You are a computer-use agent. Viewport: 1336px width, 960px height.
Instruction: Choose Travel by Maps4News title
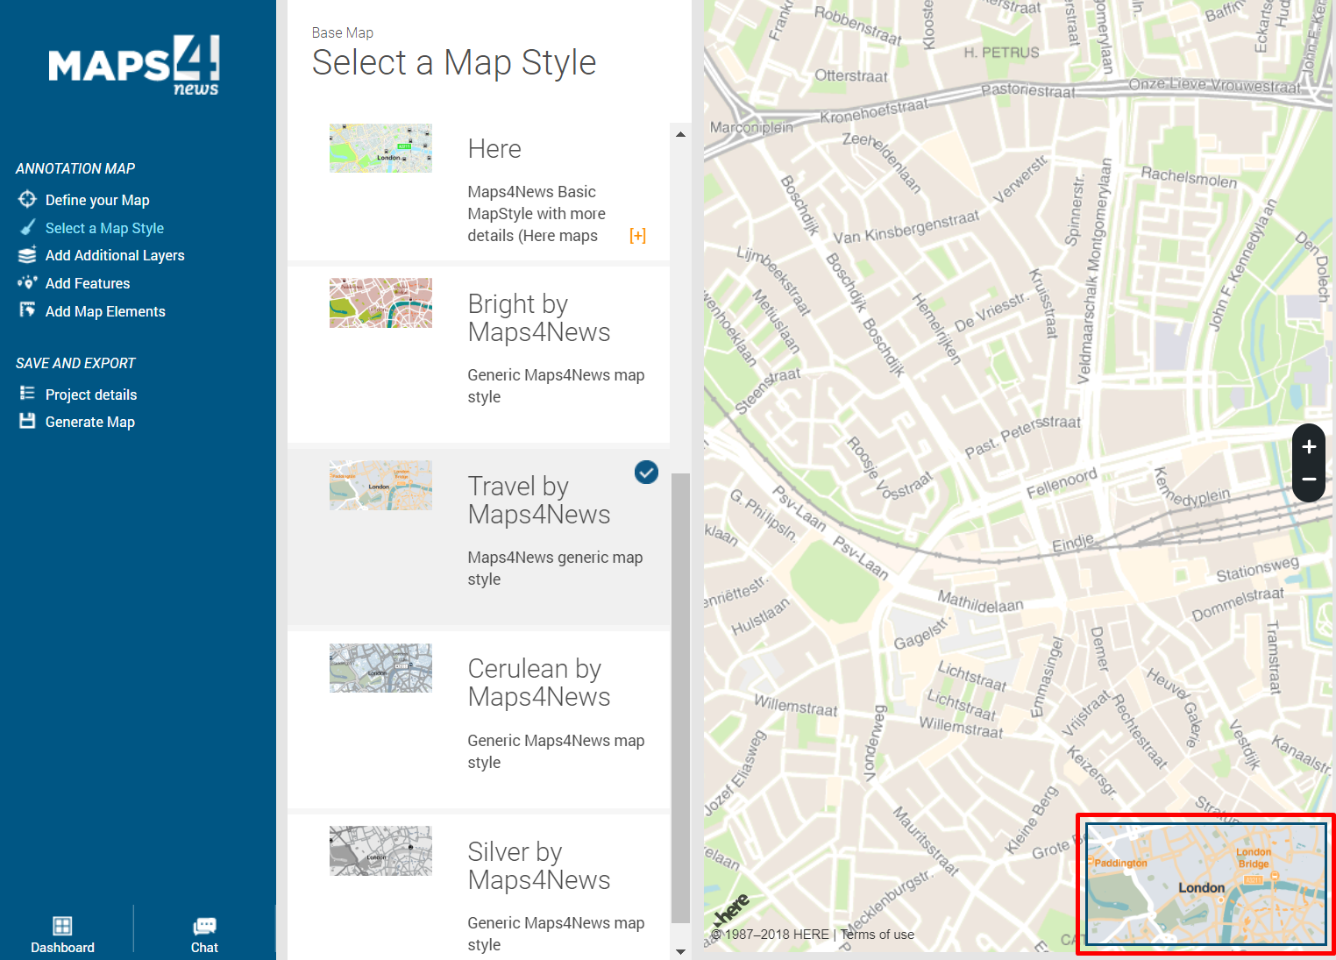click(x=539, y=501)
